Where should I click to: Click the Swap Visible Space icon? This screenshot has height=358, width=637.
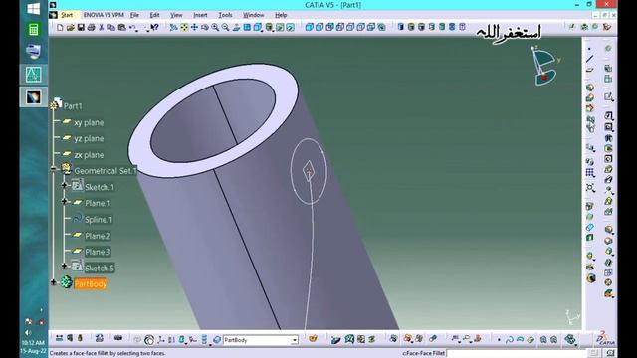290,27
